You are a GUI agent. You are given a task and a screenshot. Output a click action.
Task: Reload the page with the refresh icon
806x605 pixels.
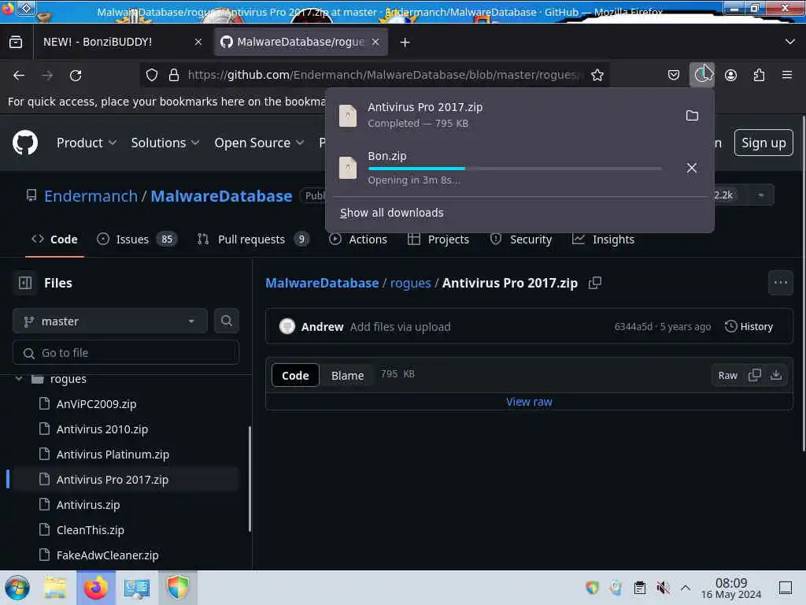76,76
